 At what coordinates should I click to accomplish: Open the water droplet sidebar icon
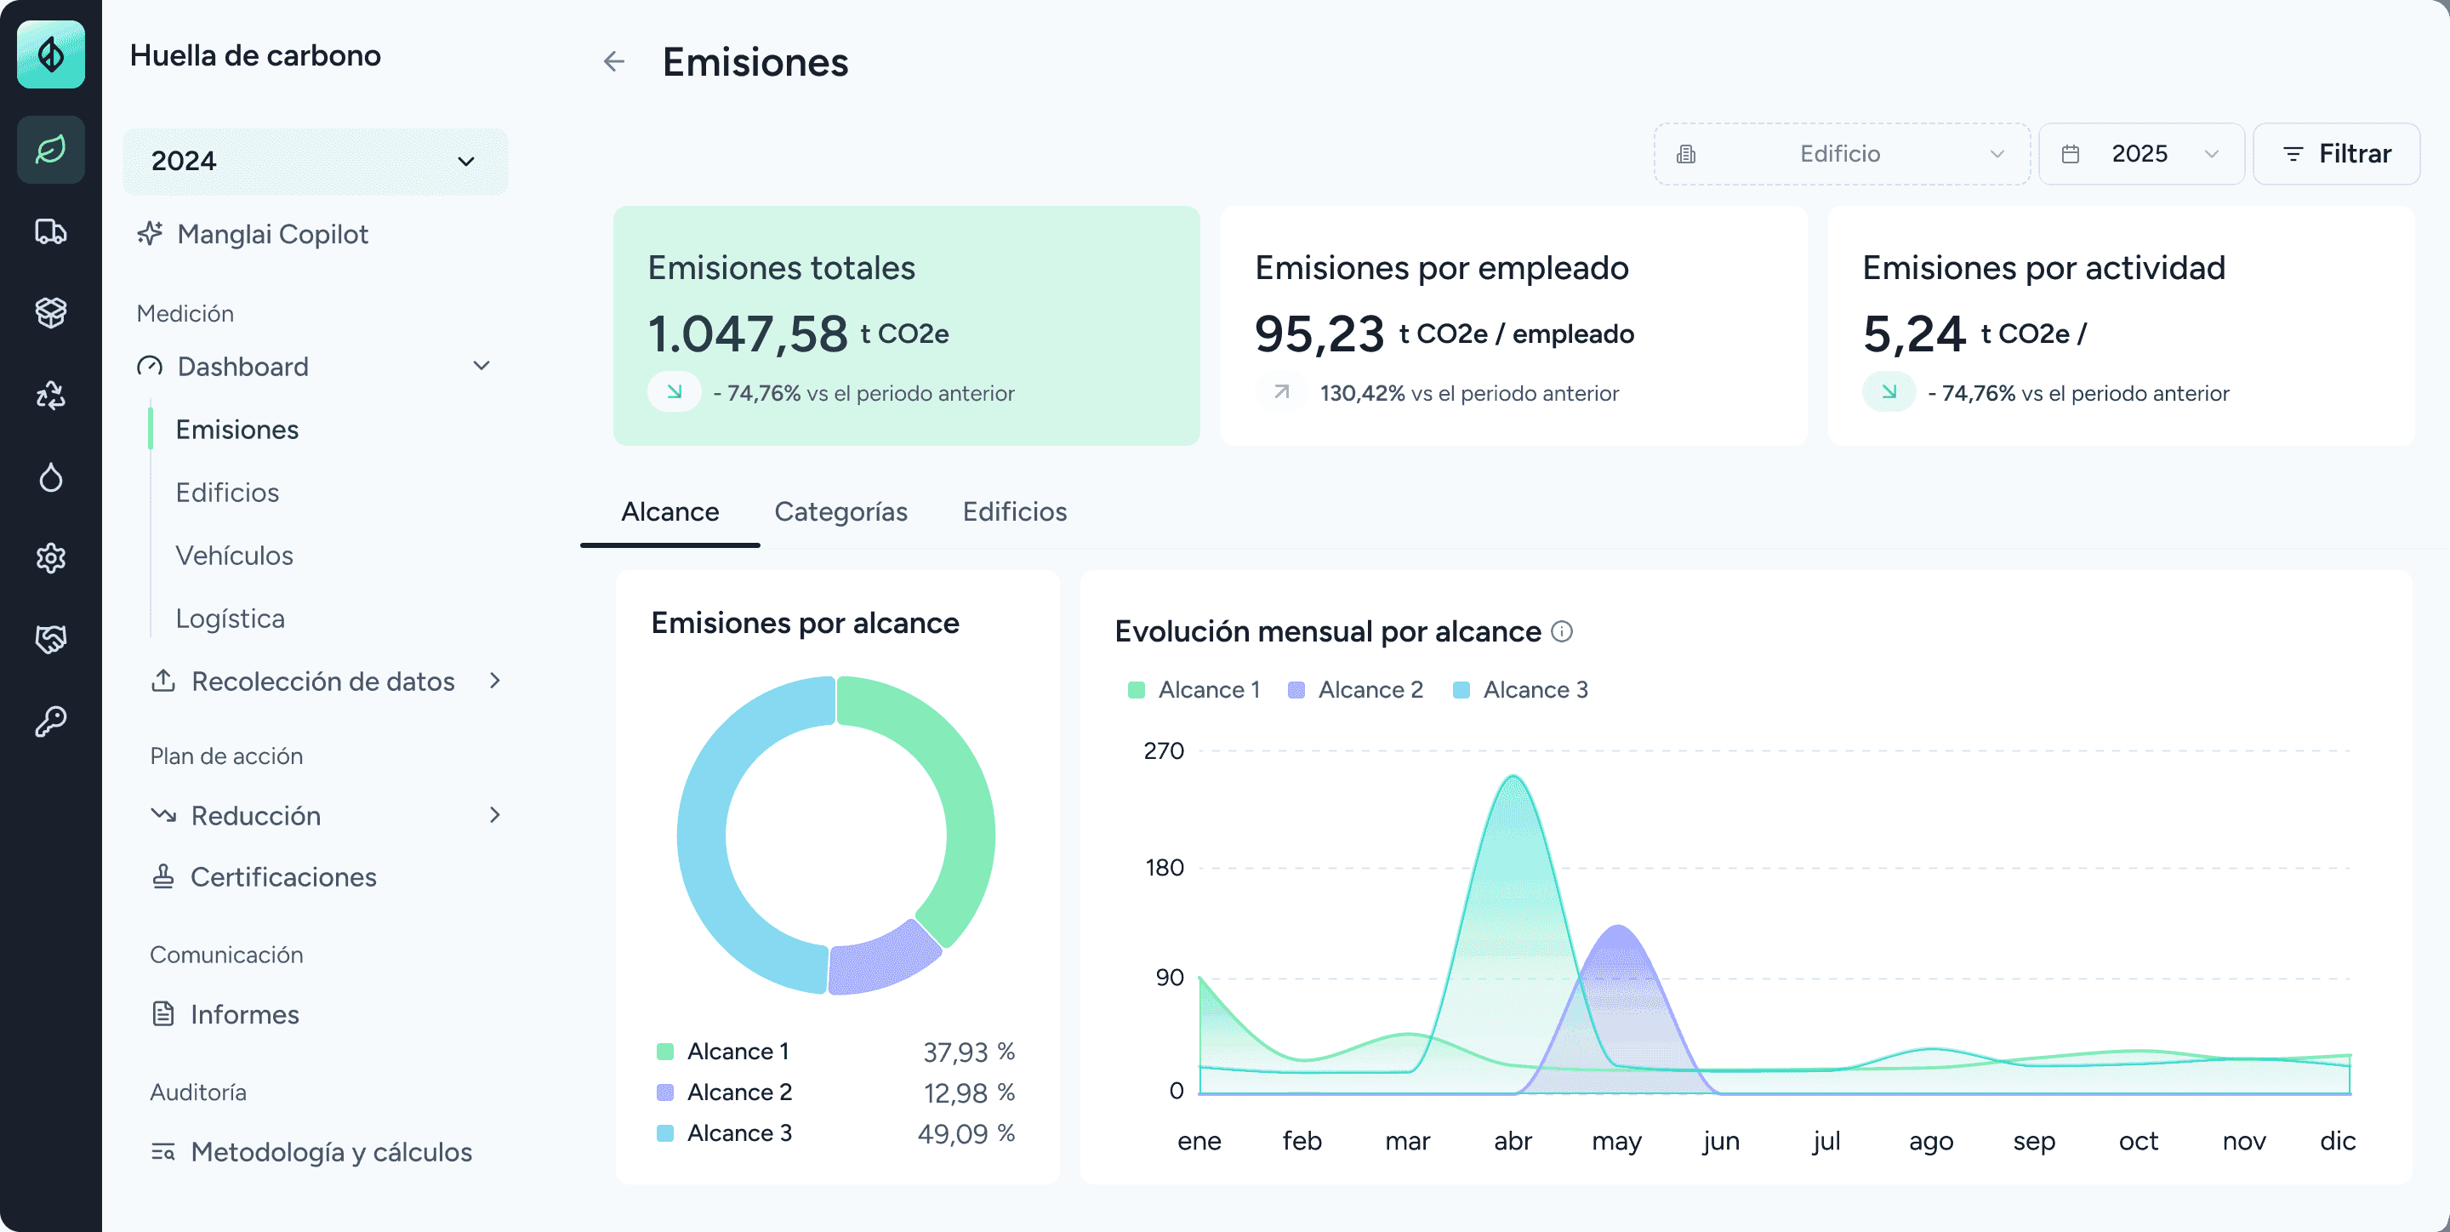click(x=50, y=476)
